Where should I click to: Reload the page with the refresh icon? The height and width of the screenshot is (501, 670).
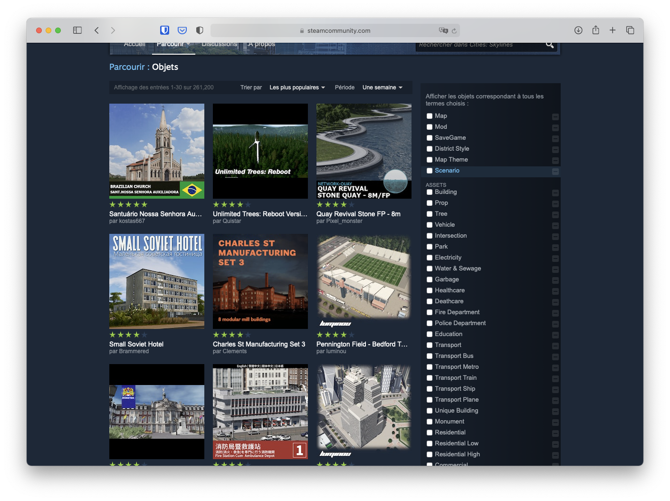click(454, 31)
